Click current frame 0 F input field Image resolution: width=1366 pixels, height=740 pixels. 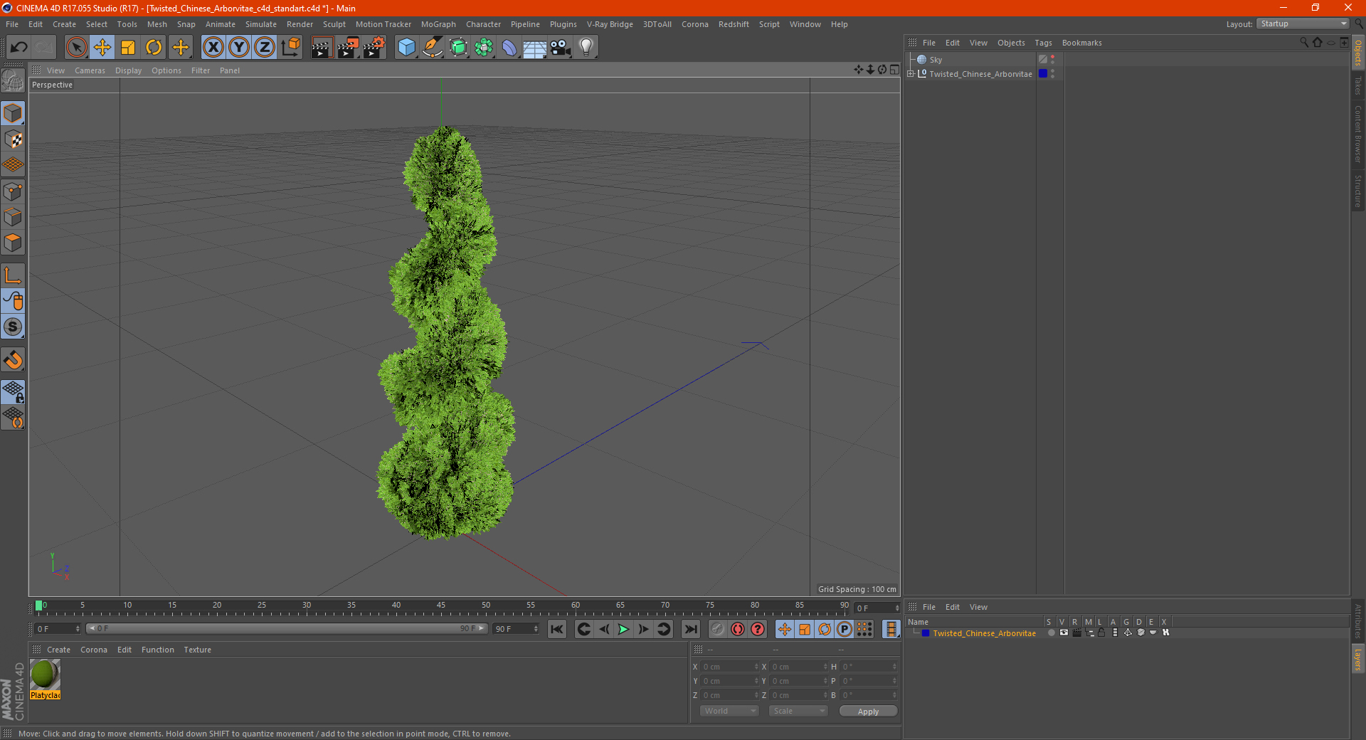tap(58, 629)
